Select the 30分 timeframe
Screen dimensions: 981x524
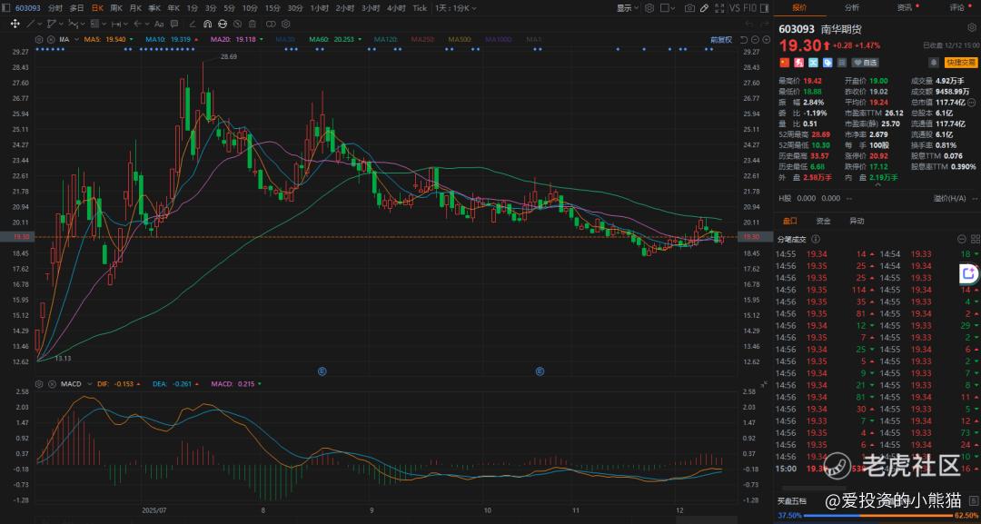pyautogui.click(x=295, y=8)
